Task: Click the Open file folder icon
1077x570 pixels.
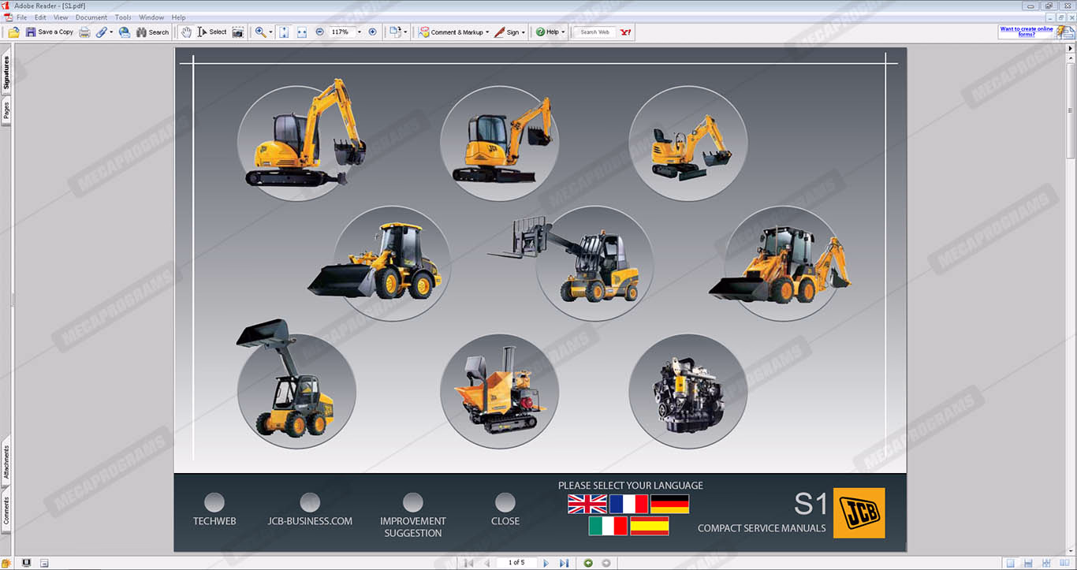Action: pyautogui.click(x=13, y=32)
